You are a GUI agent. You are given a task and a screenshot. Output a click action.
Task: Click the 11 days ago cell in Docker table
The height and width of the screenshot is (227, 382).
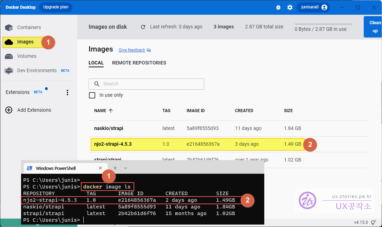click(248, 128)
